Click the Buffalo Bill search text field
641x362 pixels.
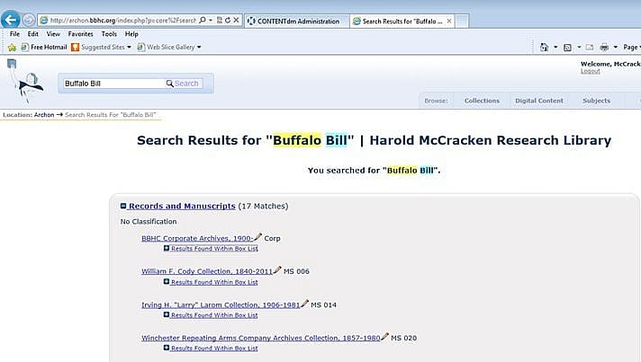tap(113, 84)
